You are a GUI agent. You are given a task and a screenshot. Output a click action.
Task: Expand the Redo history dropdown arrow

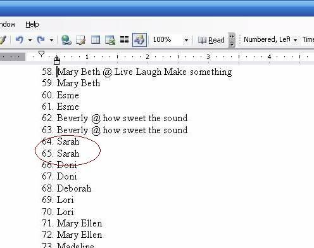click(51, 40)
